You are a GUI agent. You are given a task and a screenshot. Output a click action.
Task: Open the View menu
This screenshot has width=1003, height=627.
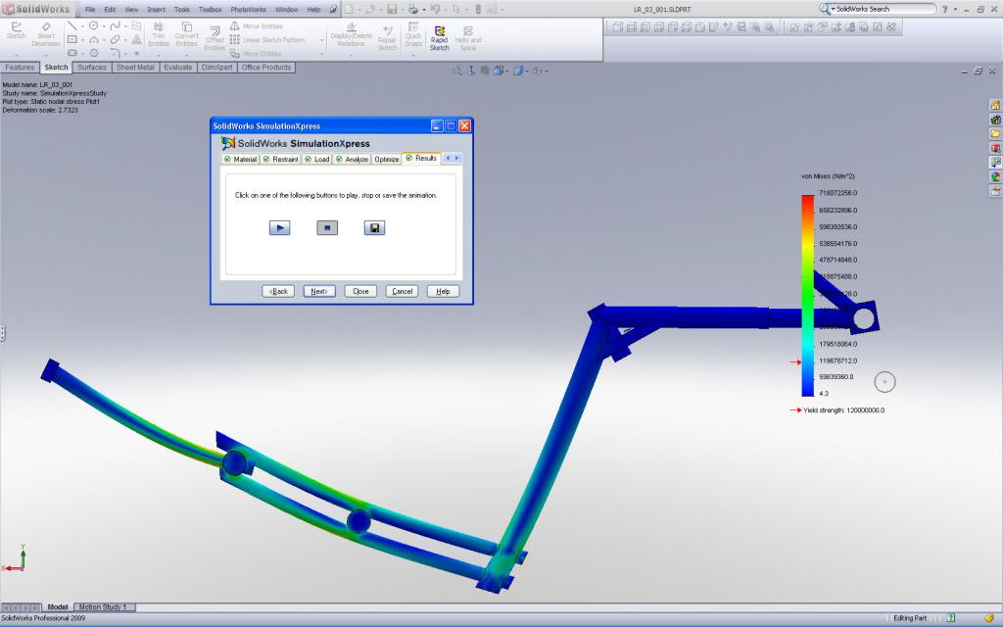(x=131, y=10)
